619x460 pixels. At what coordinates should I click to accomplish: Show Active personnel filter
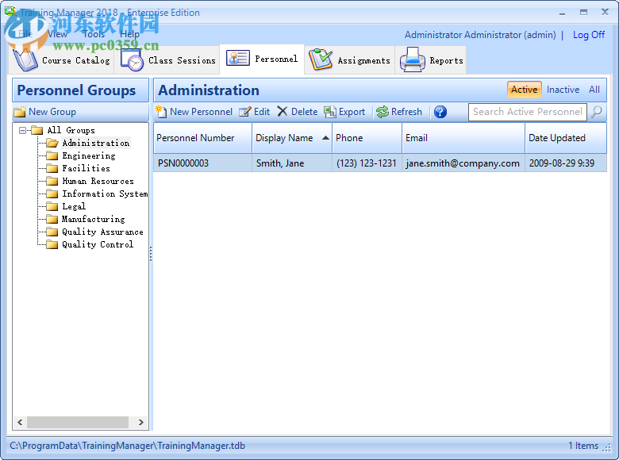pyautogui.click(x=525, y=90)
